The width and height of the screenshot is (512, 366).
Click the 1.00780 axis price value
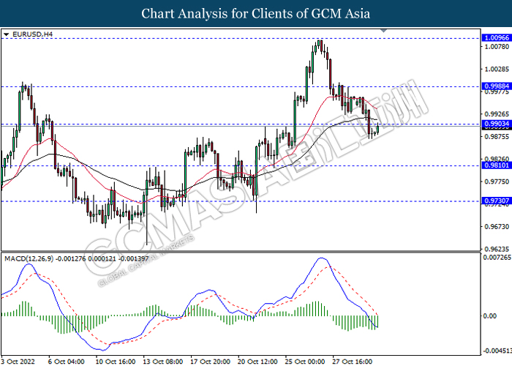(497, 47)
